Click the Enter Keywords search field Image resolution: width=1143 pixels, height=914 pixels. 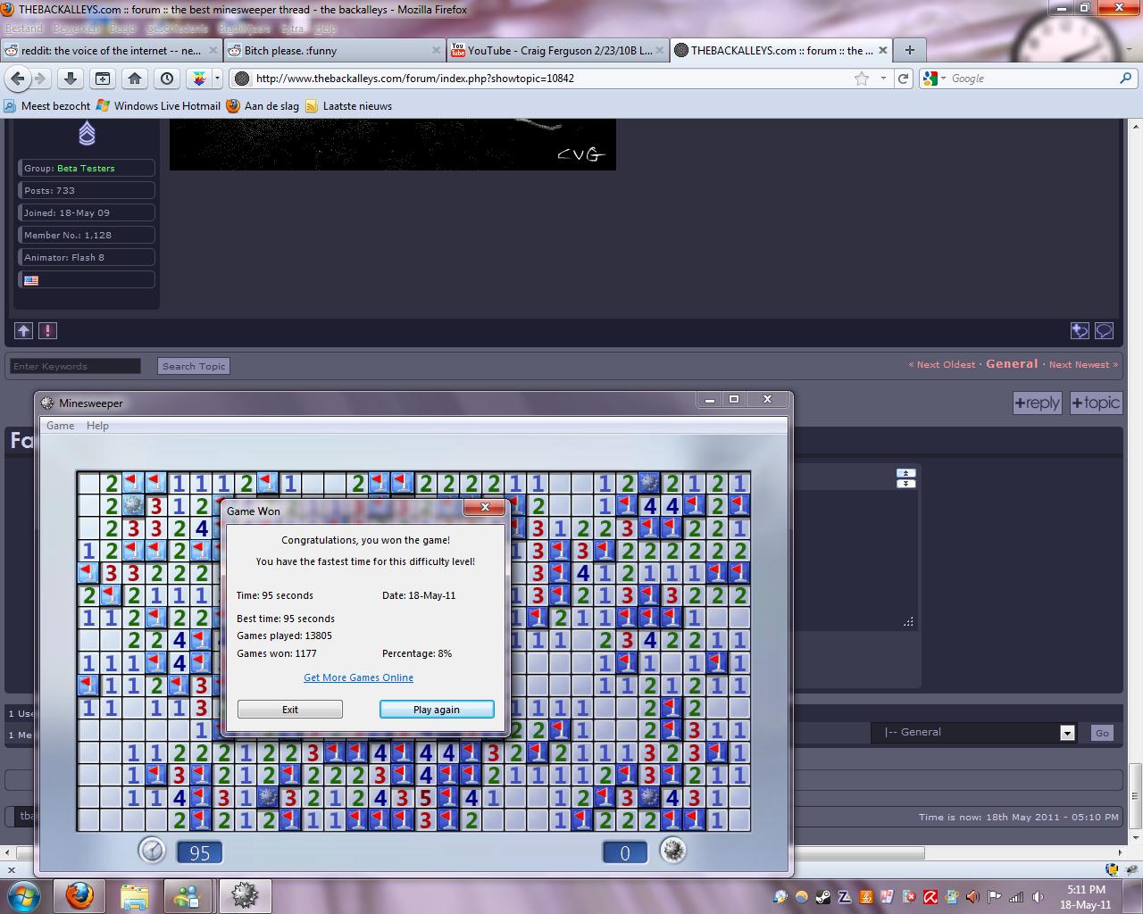click(x=75, y=366)
